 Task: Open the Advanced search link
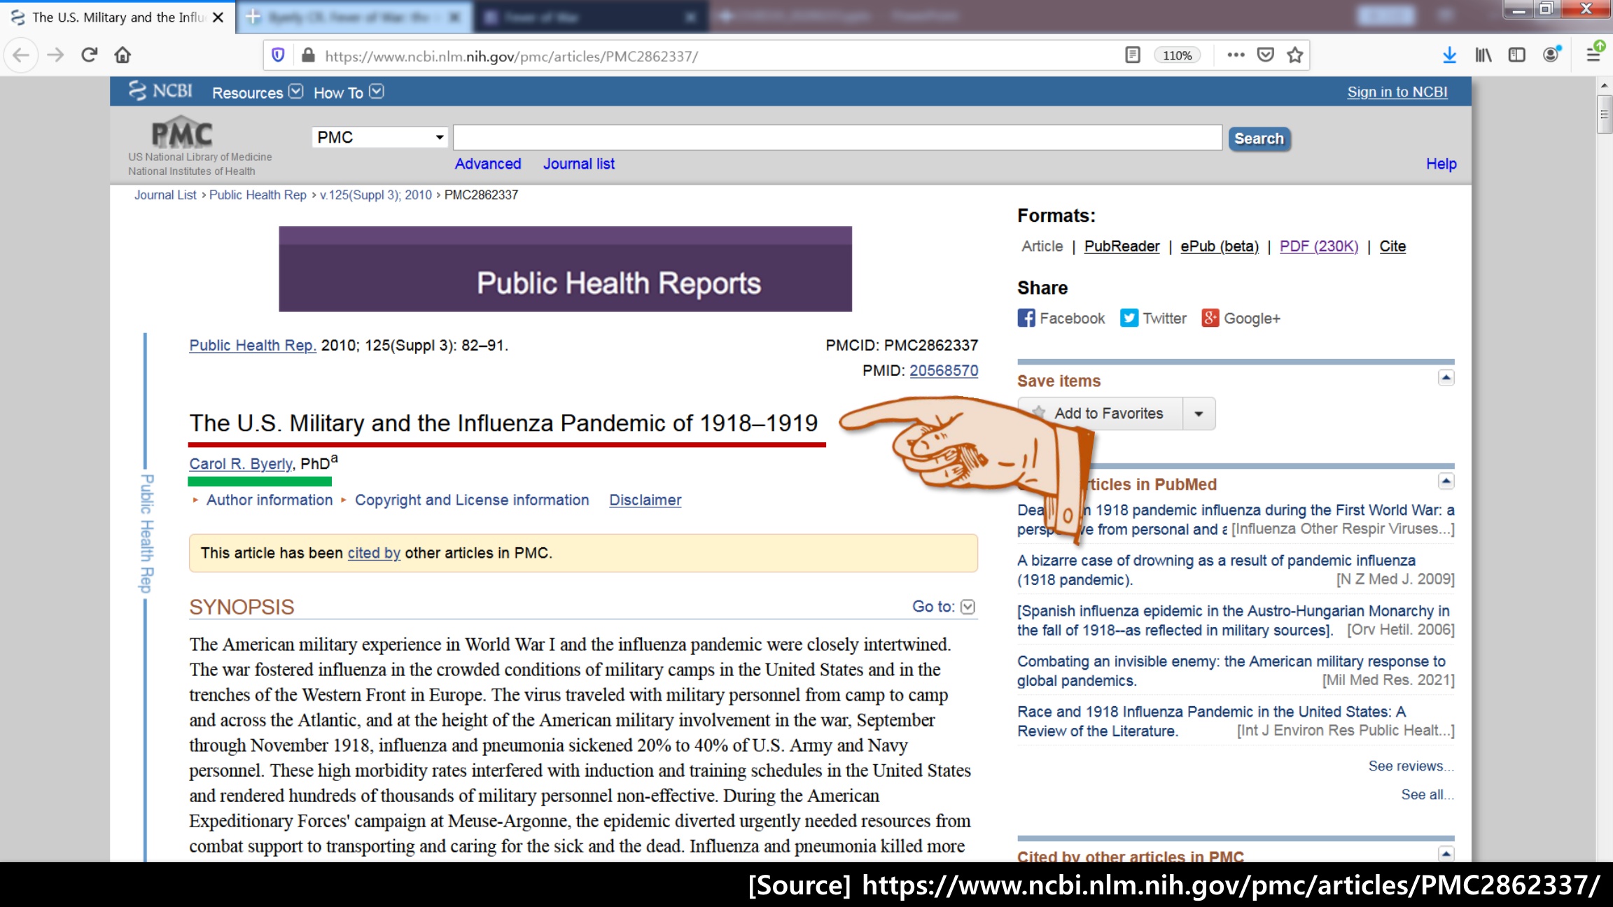point(488,164)
